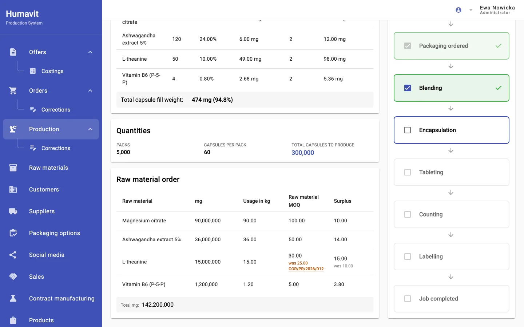Select the Encapsulation step card

point(452,130)
